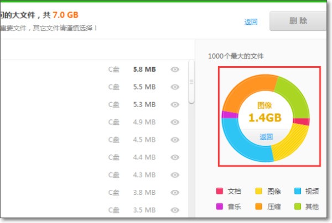Open eye icon on the 4.3 MB row
This screenshot has width=332, height=223.
[175, 175]
